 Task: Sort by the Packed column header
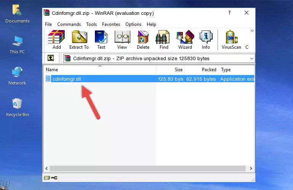pyautogui.click(x=202, y=70)
